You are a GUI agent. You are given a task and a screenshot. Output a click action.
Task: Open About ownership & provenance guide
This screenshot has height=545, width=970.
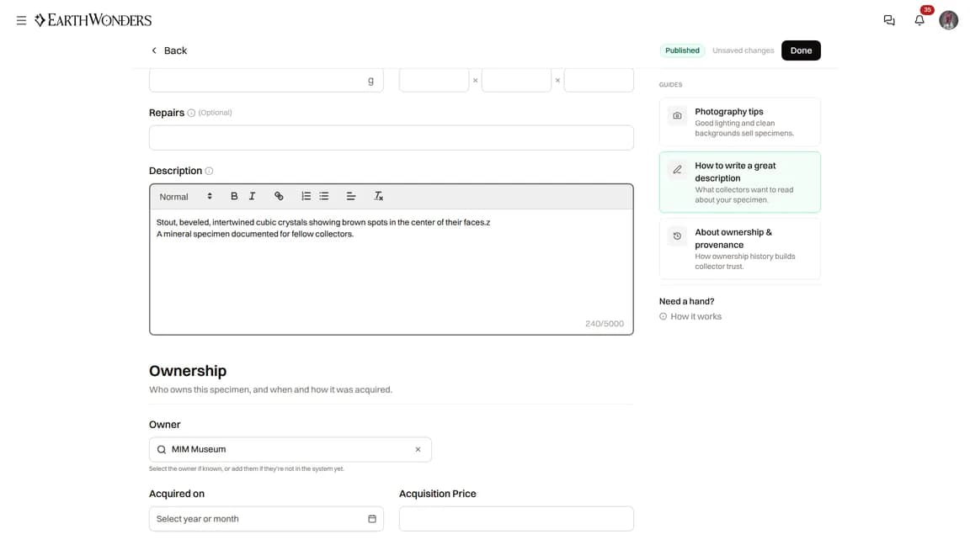pos(740,249)
